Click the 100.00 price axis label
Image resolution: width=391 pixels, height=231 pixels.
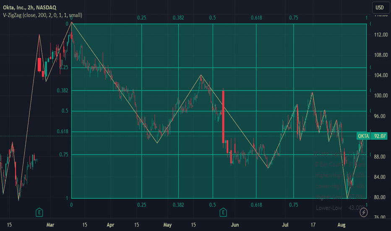(381, 96)
